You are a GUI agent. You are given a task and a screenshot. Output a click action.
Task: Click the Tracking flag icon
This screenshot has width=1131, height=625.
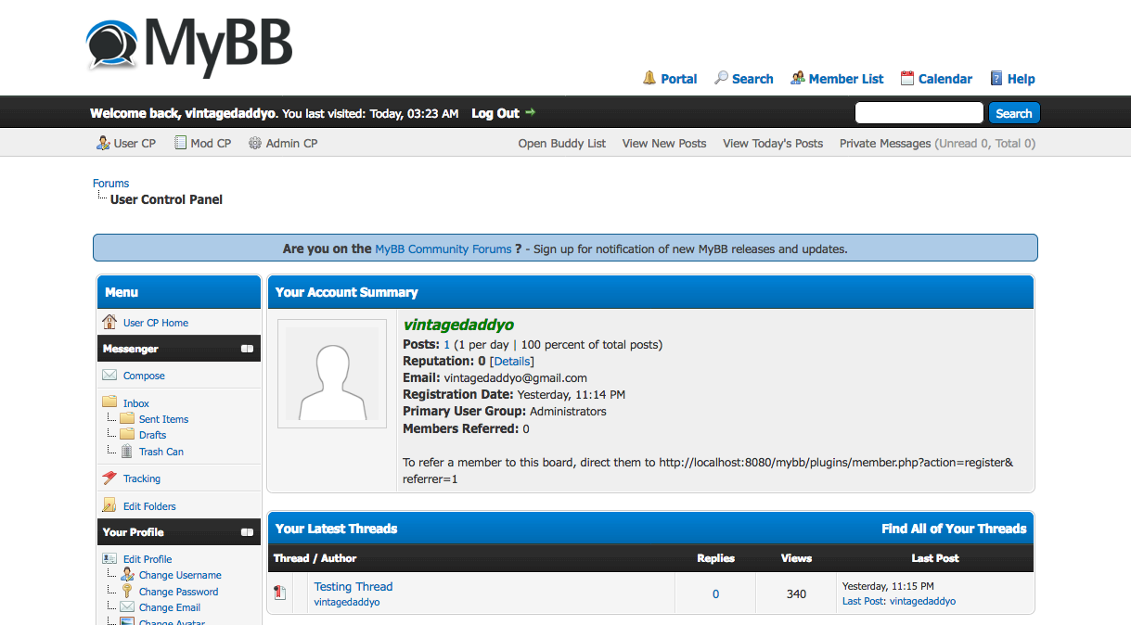[109, 478]
